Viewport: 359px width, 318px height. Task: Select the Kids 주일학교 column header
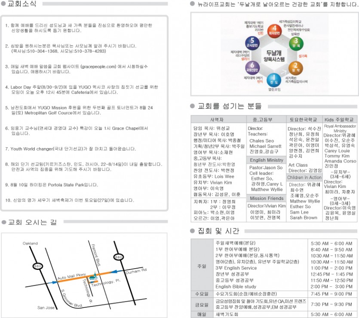[x=340, y=120]
